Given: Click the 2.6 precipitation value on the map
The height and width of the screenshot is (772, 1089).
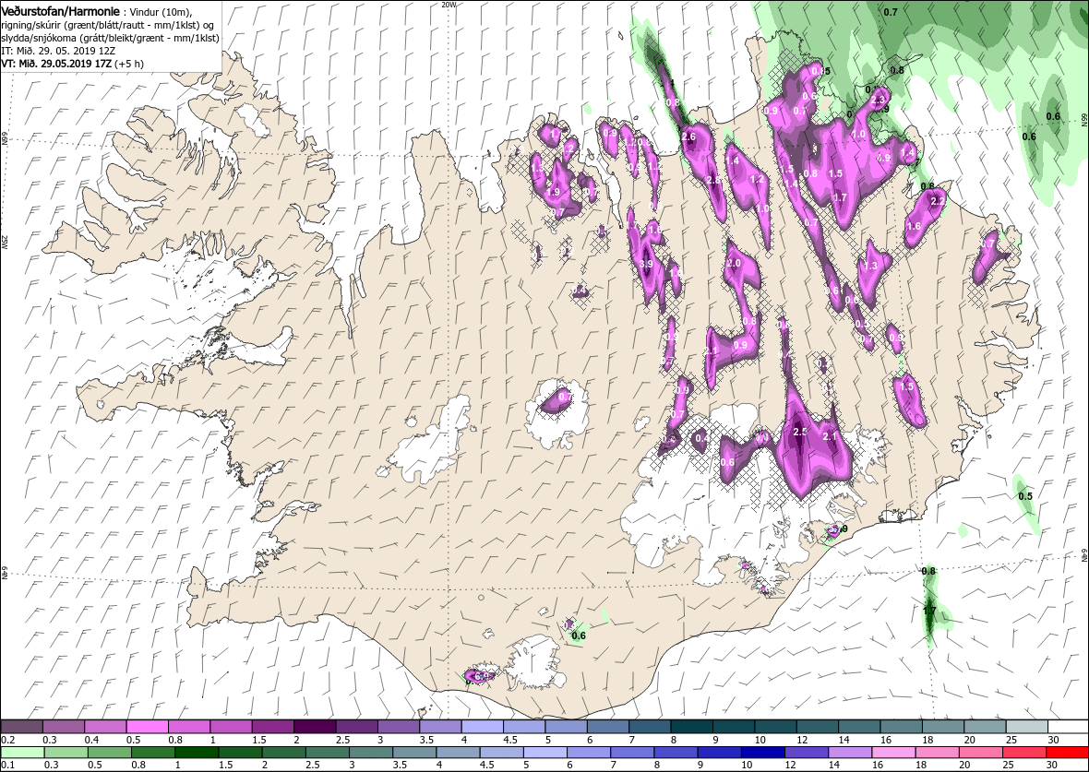Looking at the screenshot, I should [689, 137].
